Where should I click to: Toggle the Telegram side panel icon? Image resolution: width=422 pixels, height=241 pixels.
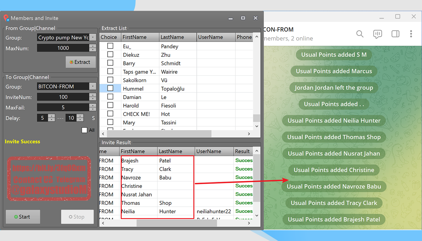tap(395, 34)
